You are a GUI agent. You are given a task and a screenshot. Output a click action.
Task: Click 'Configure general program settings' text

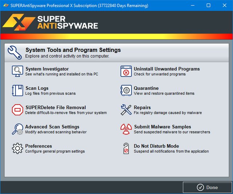click(x=55, y=151)
